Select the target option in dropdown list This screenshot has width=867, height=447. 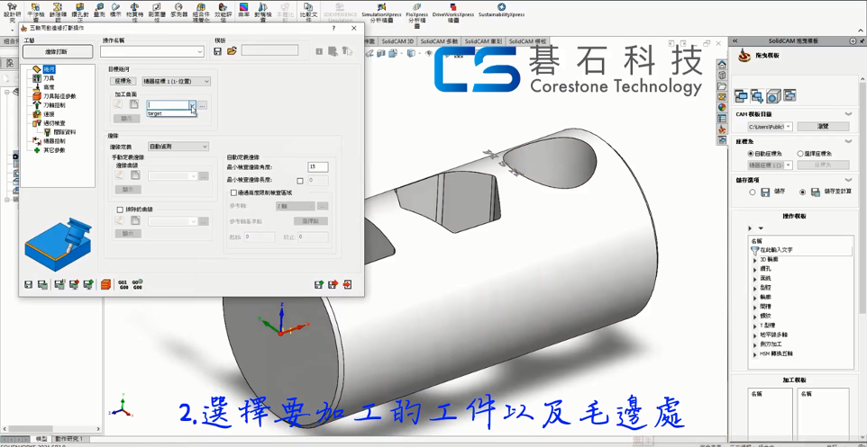[x=156, y=113]
